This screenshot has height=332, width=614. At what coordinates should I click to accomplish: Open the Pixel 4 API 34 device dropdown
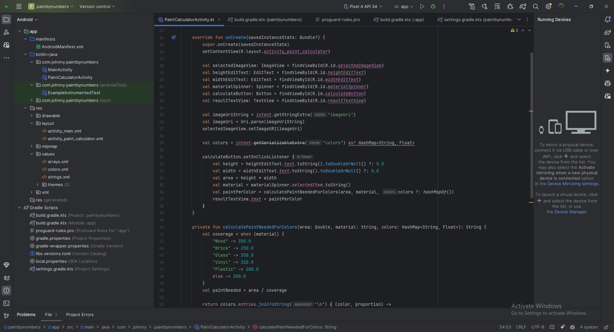pos(363,6)
